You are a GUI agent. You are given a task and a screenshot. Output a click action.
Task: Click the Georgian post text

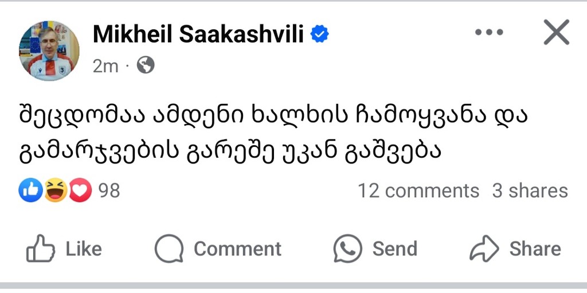click(x=275, y=134)
